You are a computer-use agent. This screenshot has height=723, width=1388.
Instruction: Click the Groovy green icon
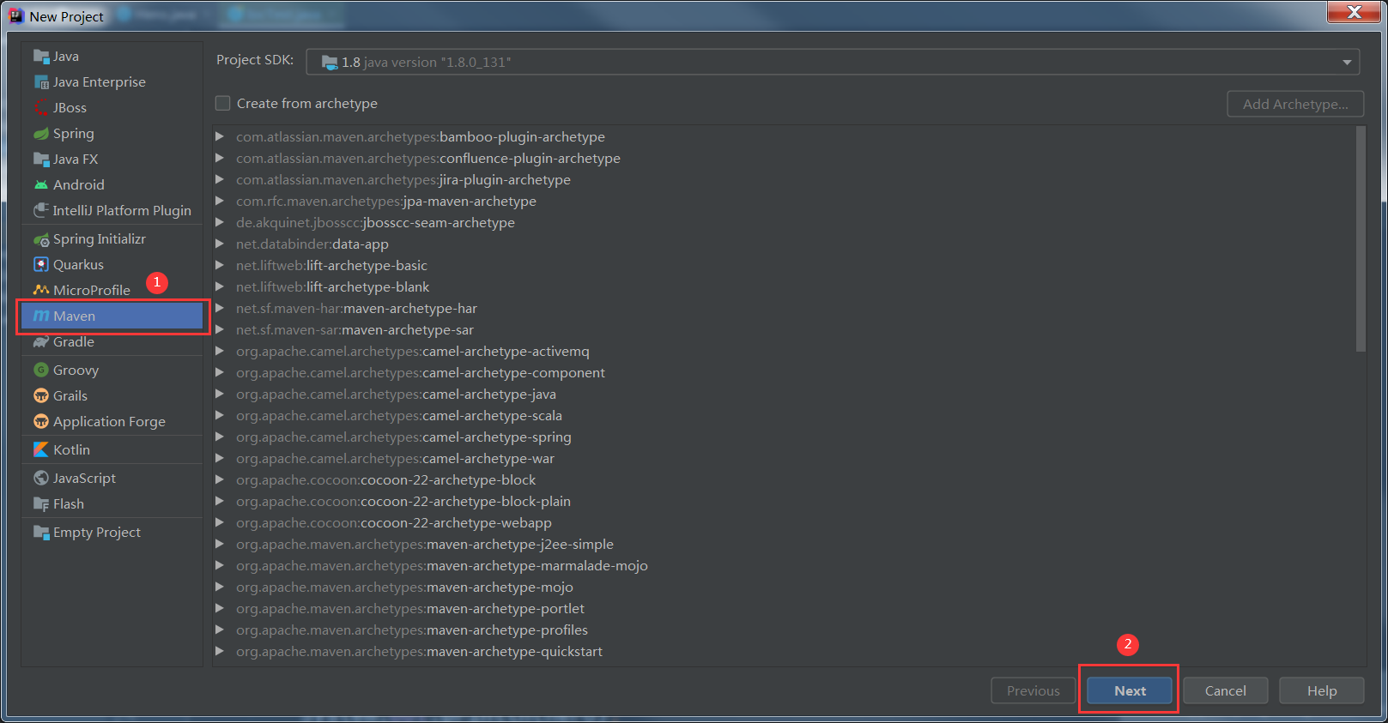click(41, 371)
